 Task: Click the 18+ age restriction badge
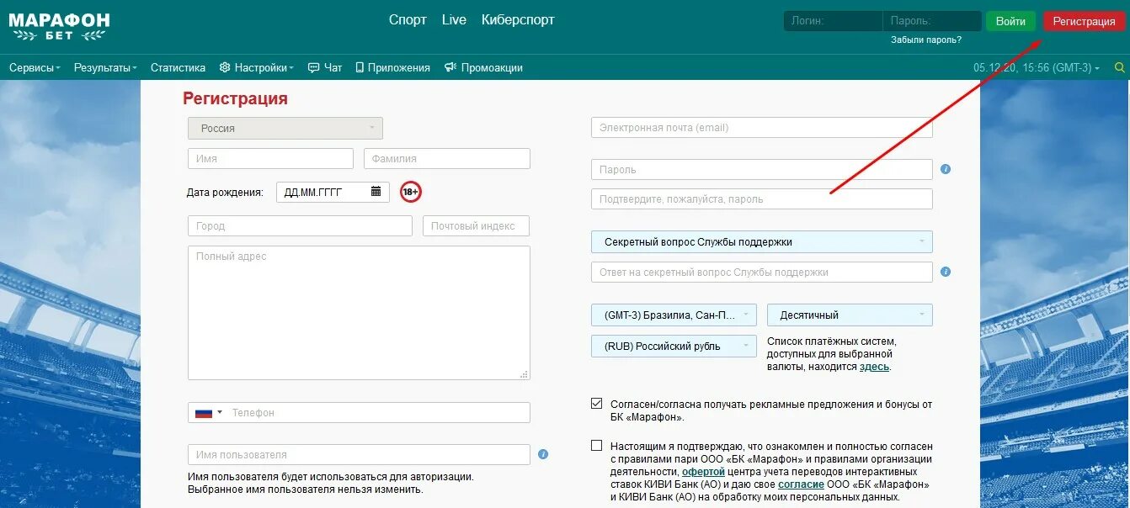click(411, 192)
